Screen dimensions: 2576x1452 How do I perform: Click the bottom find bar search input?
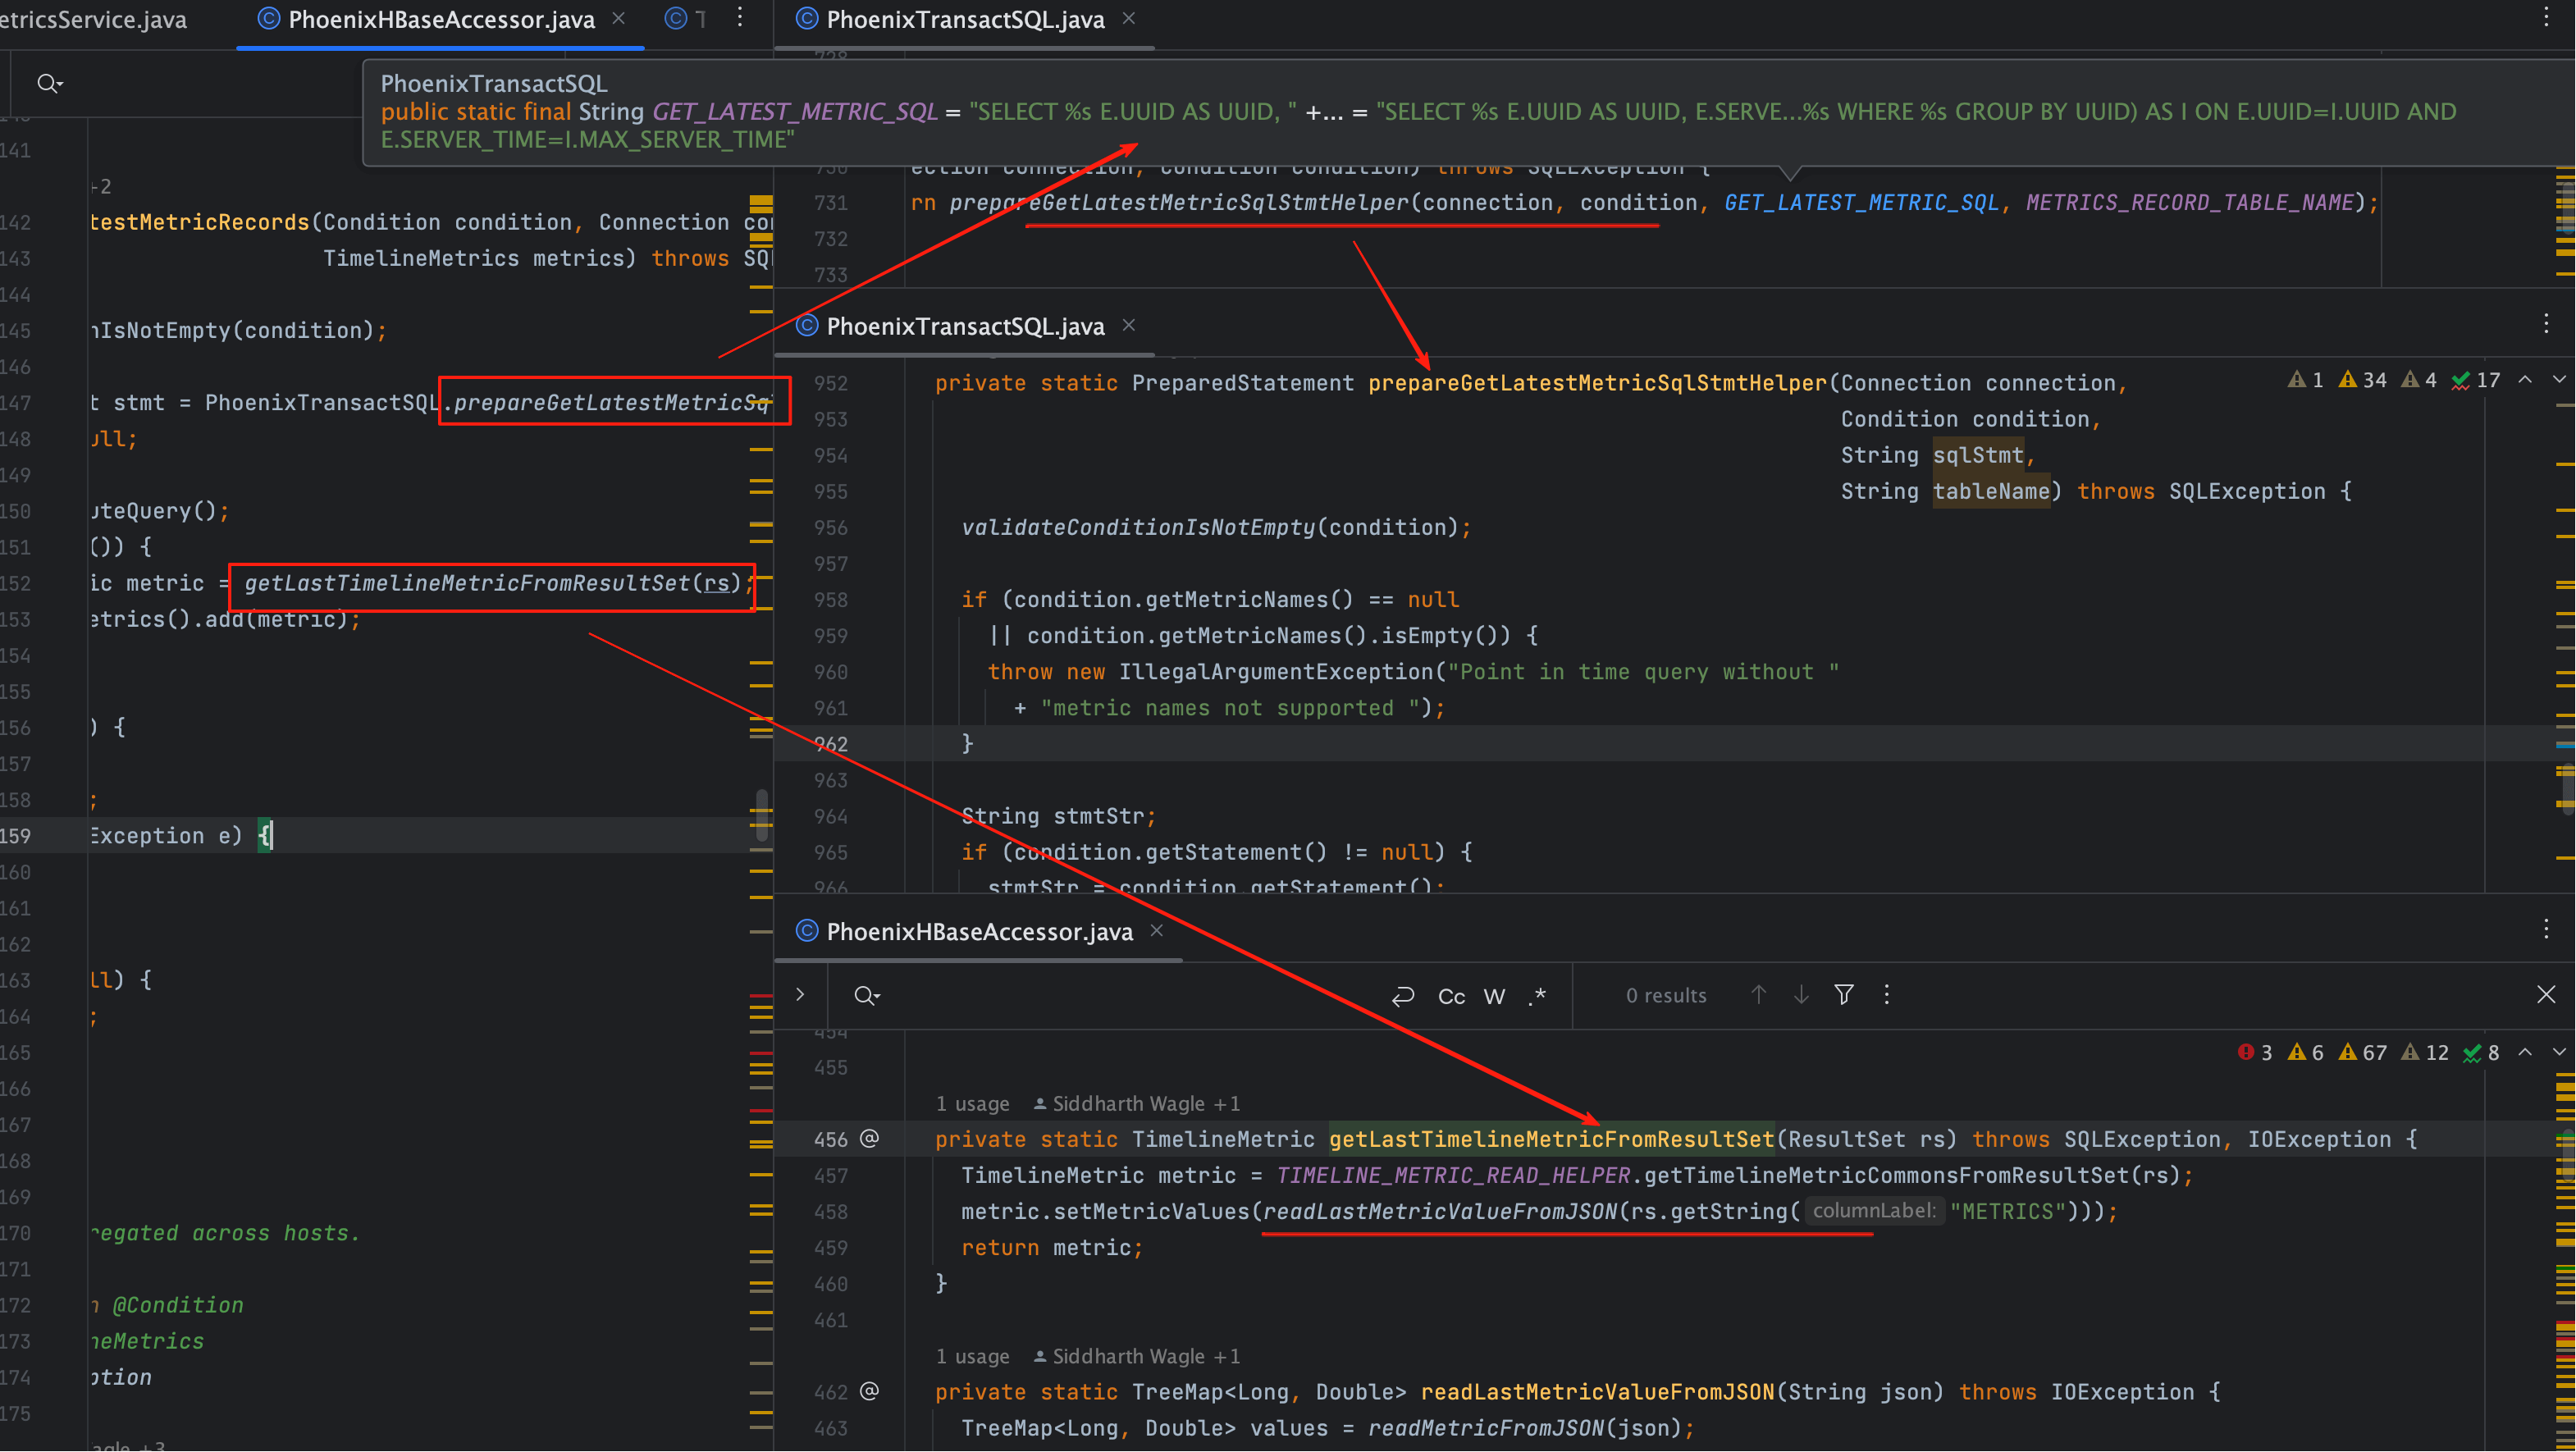coord(1130,996)
